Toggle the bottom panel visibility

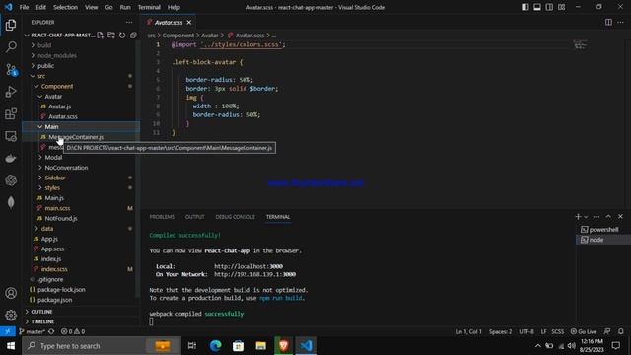coord(537,7)
